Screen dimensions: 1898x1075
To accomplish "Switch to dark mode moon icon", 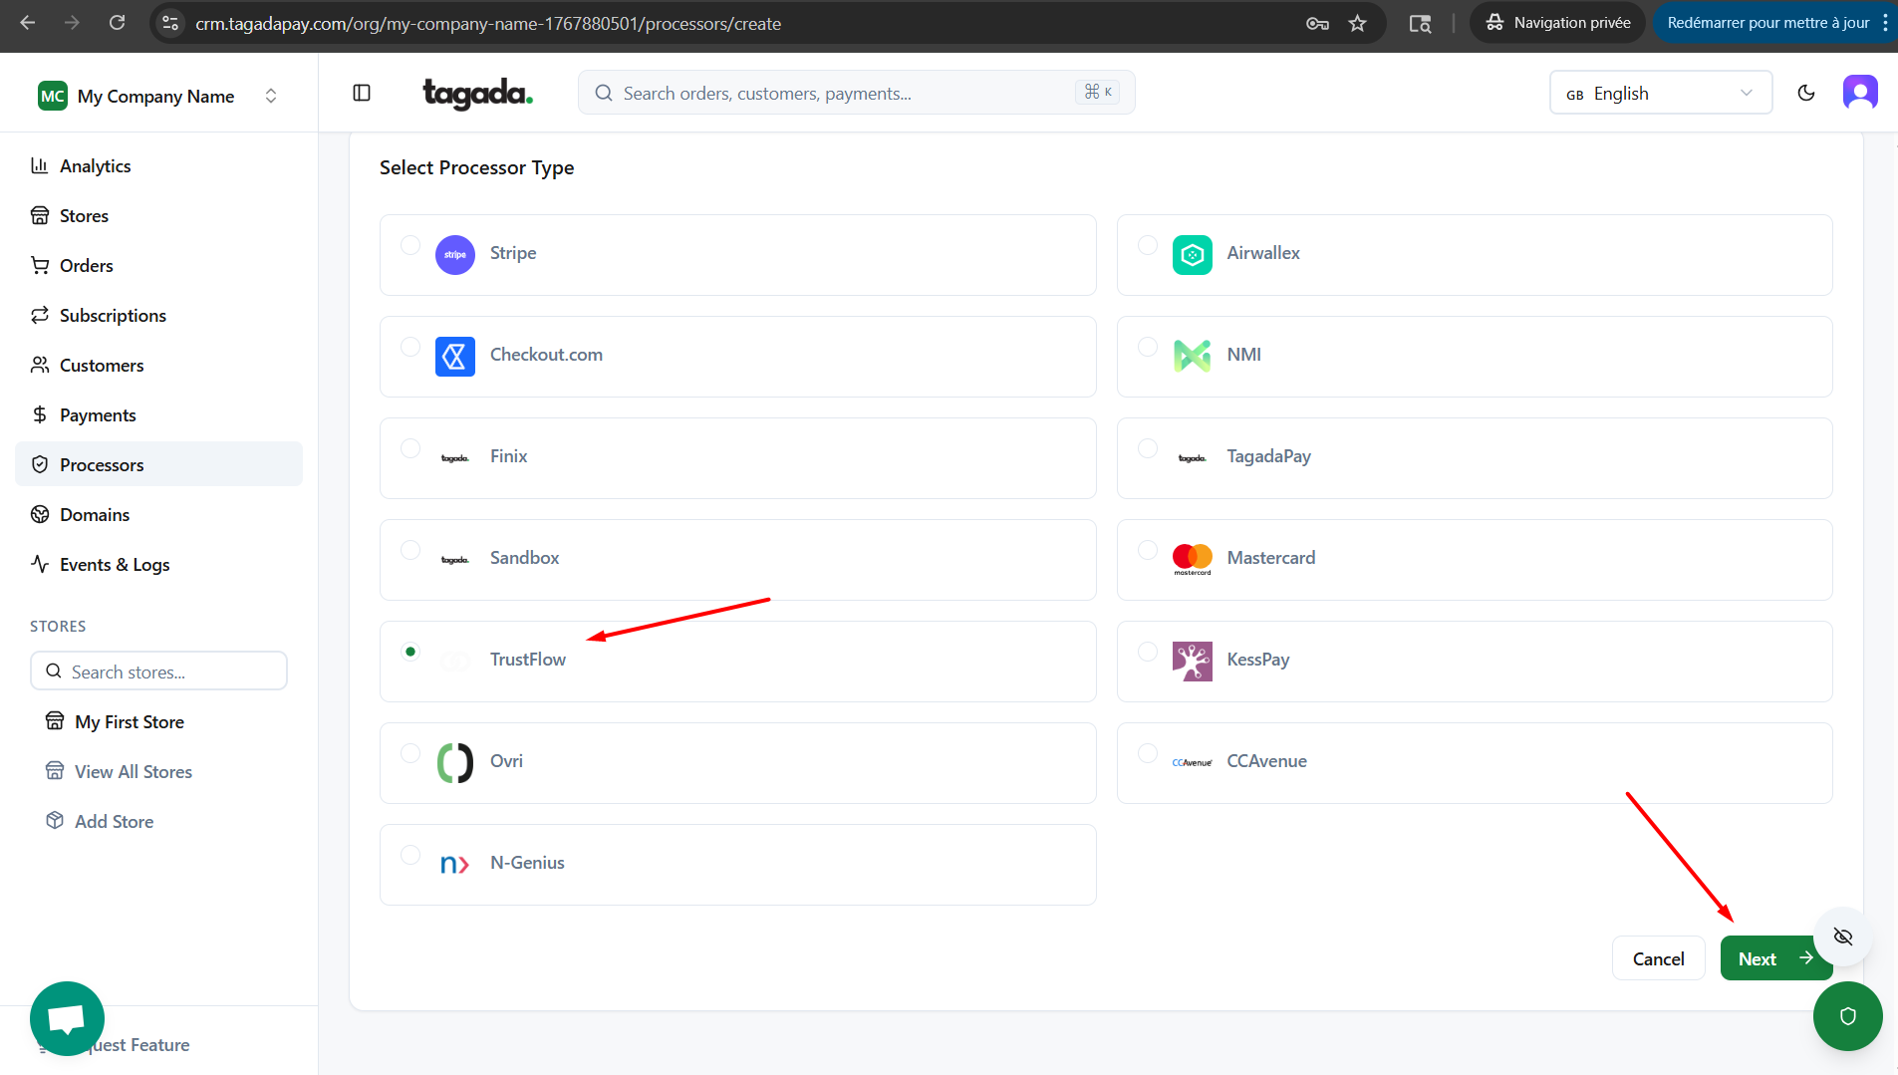I will pyautogui.click(x=1805, y=93).
